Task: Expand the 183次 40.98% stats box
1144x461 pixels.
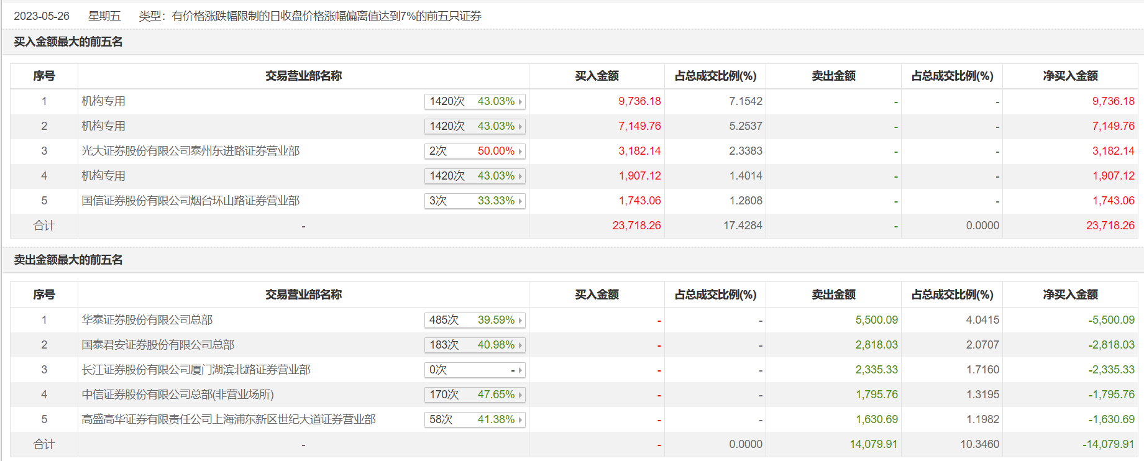Action: 475,345
